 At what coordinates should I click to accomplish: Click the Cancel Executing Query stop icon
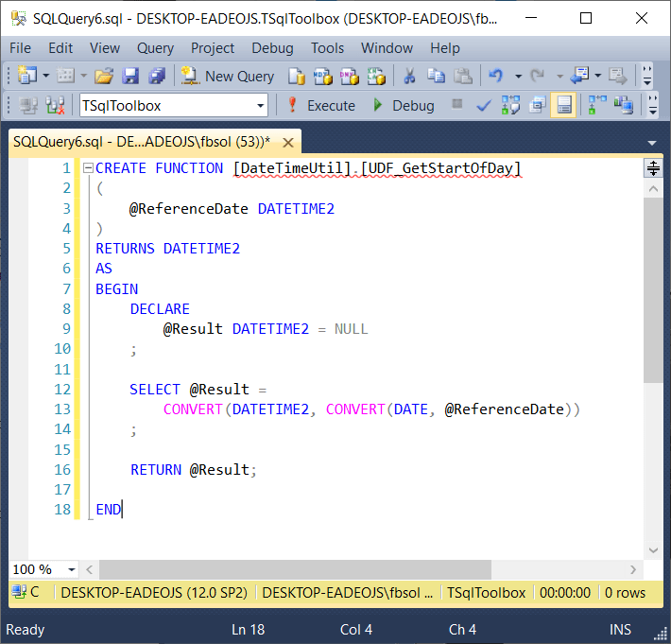pyautogui.click(x=457, y=104)
